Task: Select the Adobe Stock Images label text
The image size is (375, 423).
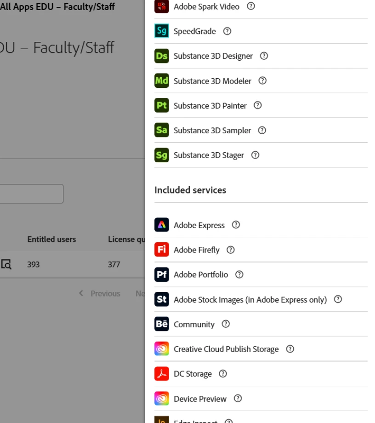Action: [250, 299]
